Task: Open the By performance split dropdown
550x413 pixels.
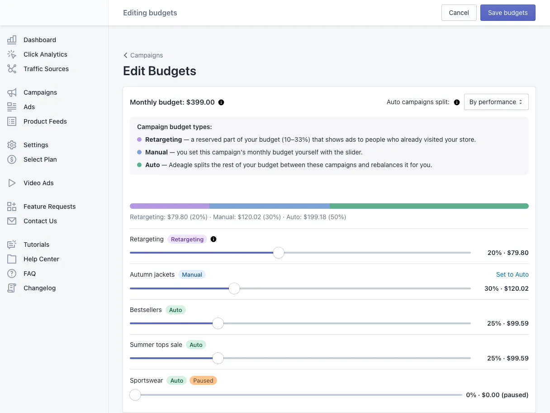Action: (496, 102)
